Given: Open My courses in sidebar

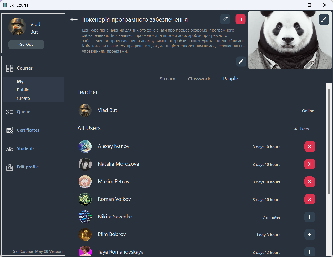Looking at the screenshot, I should [20, 81].
